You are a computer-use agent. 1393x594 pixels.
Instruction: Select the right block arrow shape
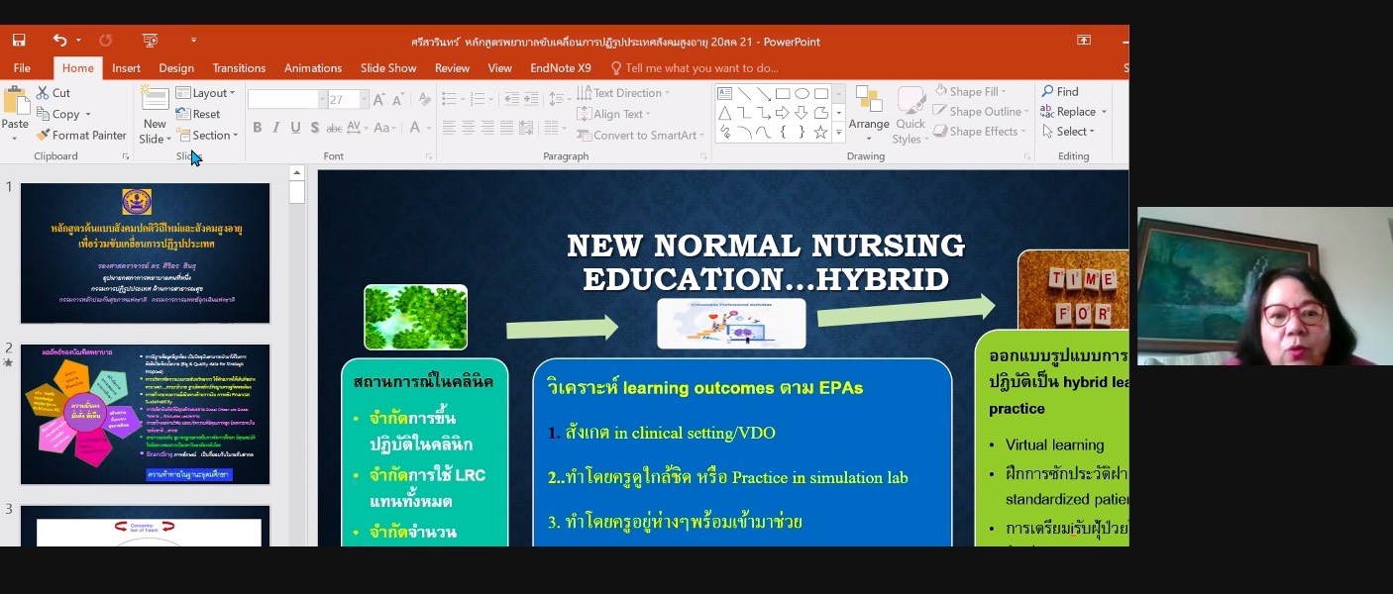783,113
